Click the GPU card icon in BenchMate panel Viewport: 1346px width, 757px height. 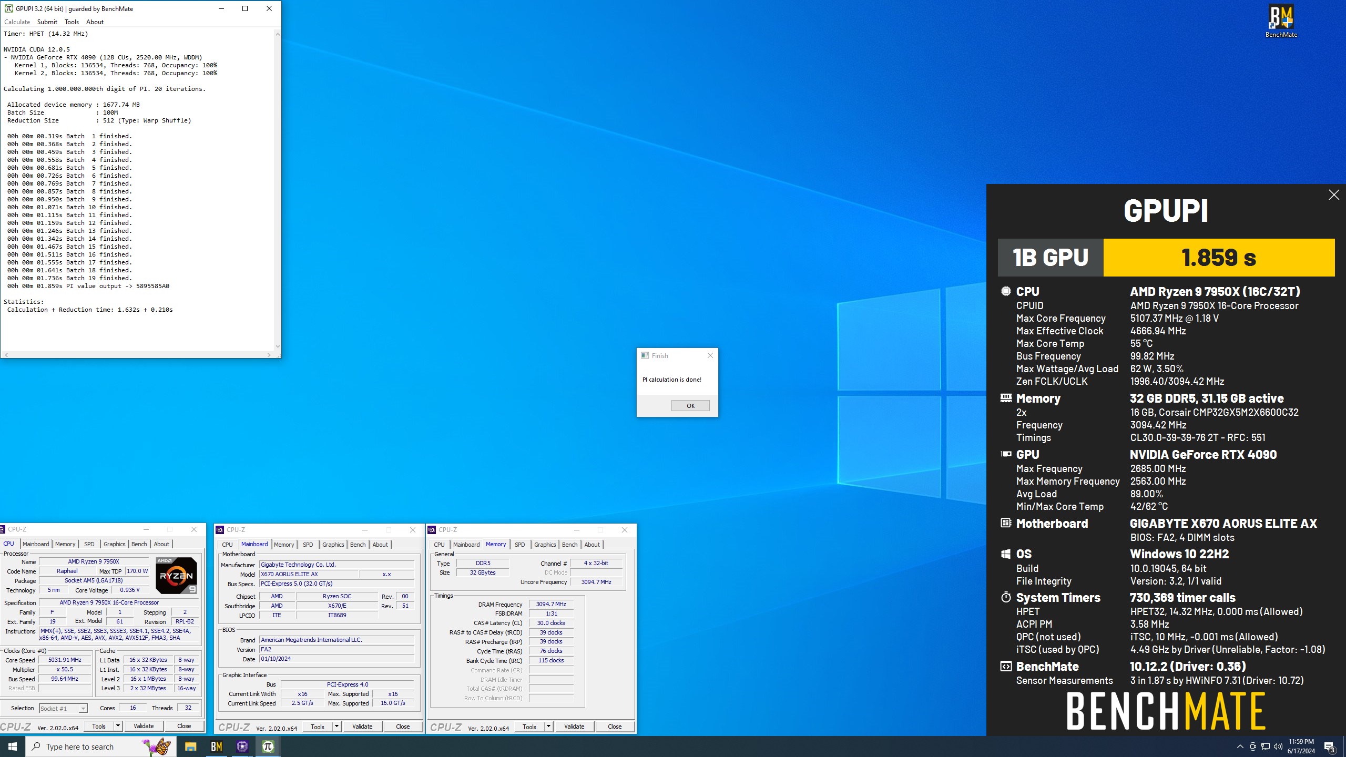[1006, 454]
